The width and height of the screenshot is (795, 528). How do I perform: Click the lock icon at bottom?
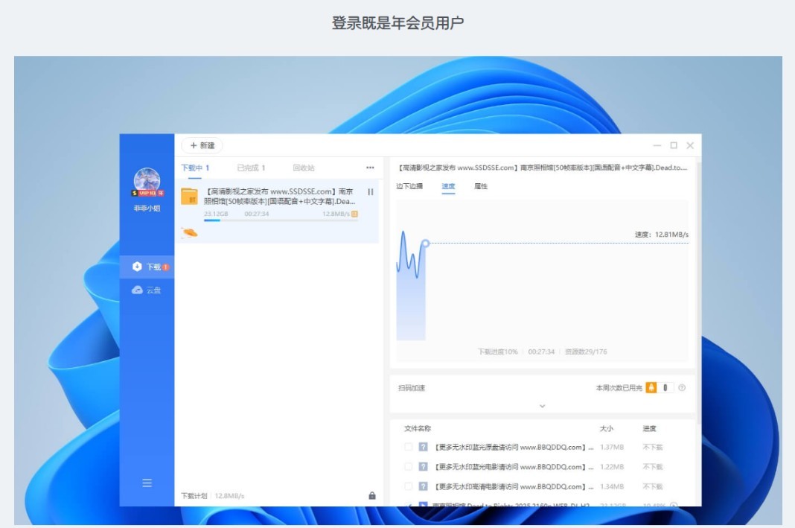click(372, 495)
